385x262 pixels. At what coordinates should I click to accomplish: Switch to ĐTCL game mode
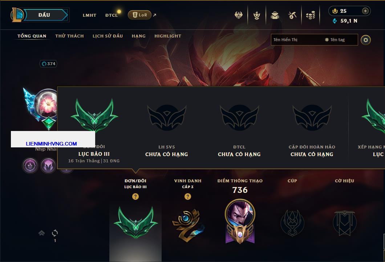[112, 15]
